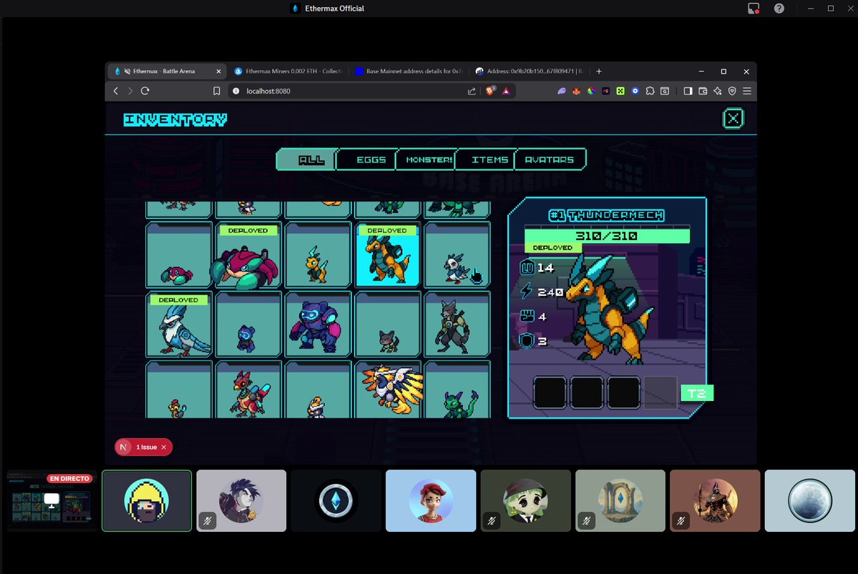858x574 pixels.
Task: Select the small yellow-teal creature slot
Action: point(318,254)
